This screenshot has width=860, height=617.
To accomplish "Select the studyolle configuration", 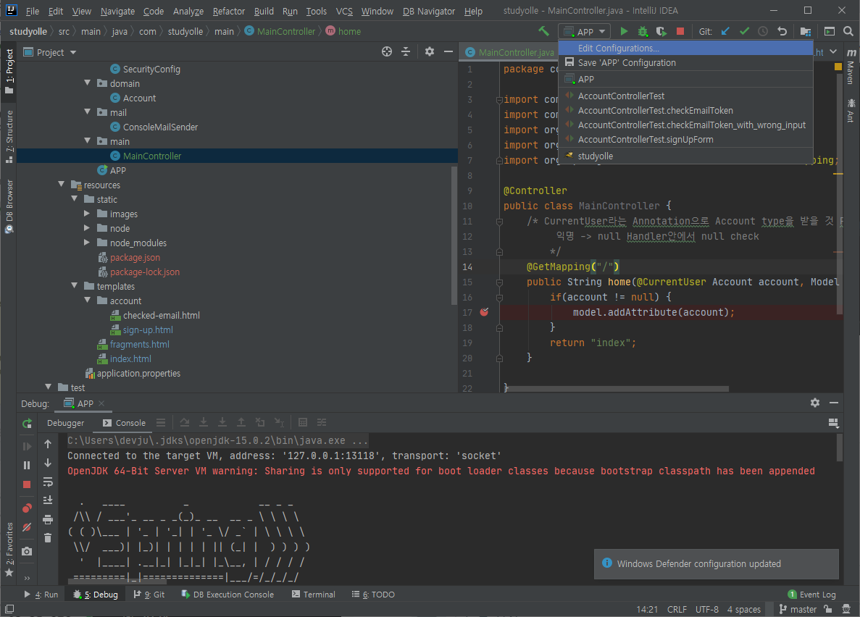I will coord(685,156).
